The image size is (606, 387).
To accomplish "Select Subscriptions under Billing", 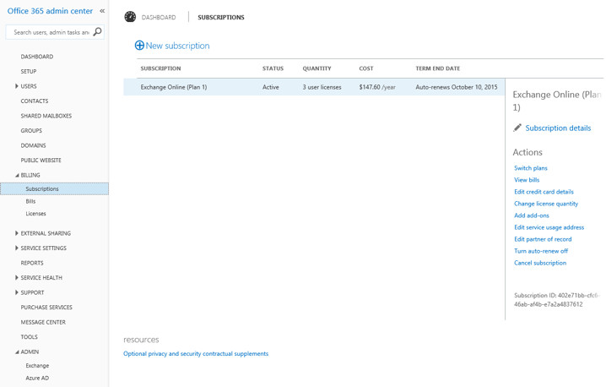I will click(55, 189).
